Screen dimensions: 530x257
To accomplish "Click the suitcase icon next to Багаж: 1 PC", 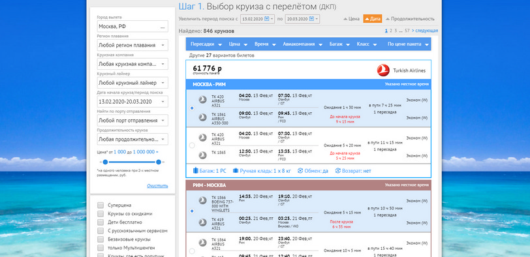I will coord(195,171).
